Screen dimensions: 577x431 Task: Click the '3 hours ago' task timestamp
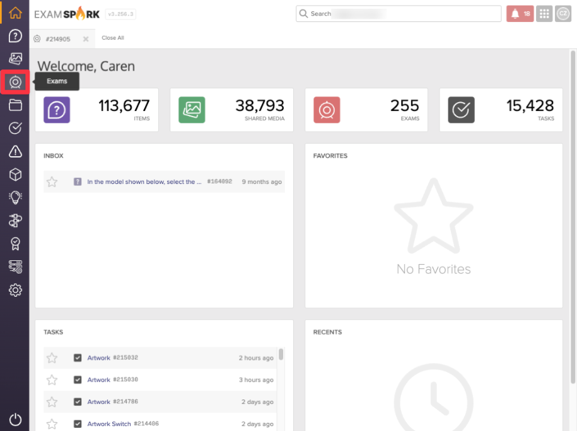point(256,380)
